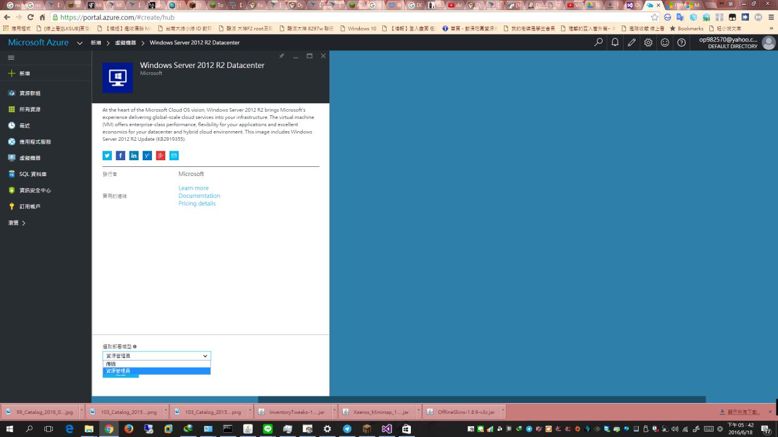Click the 新增 button in sidebar

click(24, 73)
